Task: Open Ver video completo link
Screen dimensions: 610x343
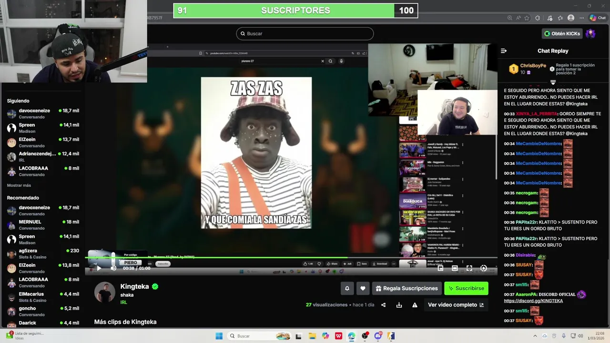Action: coord(456,305)
